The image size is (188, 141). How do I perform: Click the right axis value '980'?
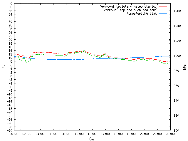pyautogui.click(x=176, y=71)
